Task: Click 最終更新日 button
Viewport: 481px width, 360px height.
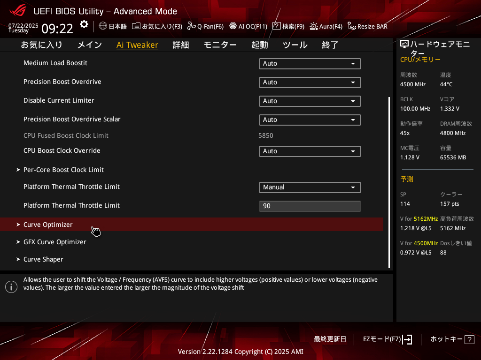Action: coord(330,339)
